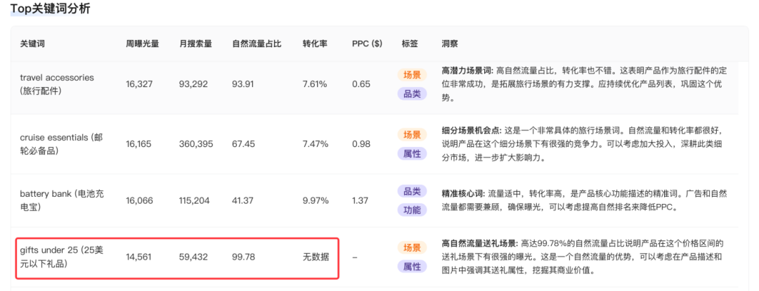The width and height of the screenshot is (759, 291).
Task: Click the 标签 column header
Action: pos(410,44)
